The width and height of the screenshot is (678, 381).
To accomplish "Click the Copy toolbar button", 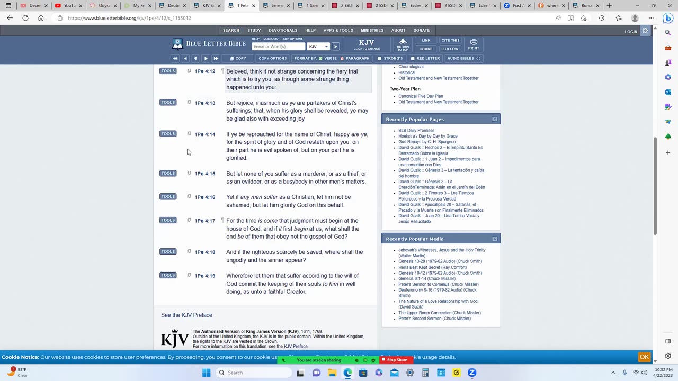I will (x=237, y=58).
